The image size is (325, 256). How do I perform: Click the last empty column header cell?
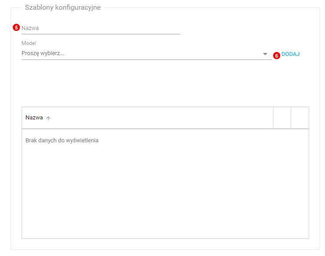coord(300,118)
